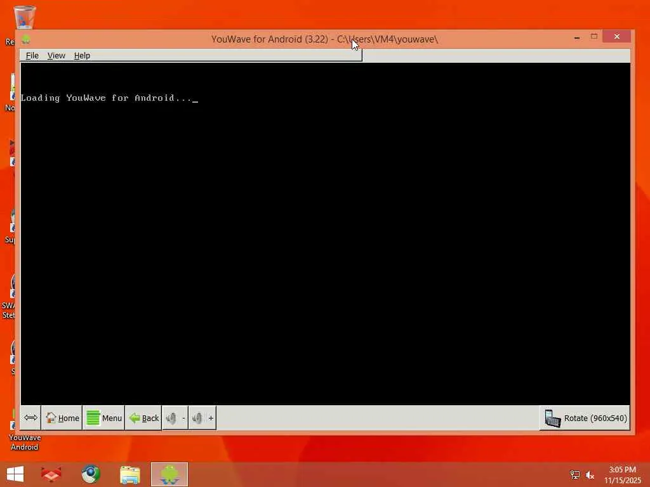Launch the Chromium browser from taskbar

(x=91, y=474)
